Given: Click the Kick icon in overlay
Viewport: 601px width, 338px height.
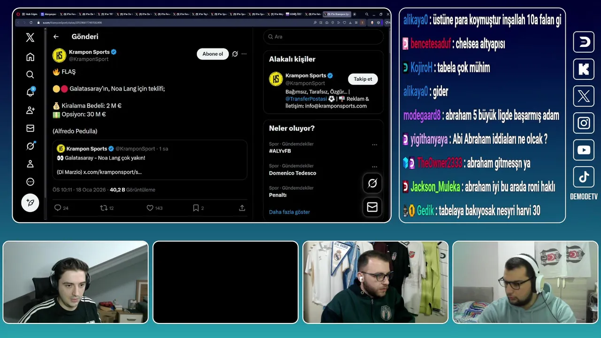Looking at the screenshot, I should [x=584, y=69].
